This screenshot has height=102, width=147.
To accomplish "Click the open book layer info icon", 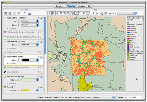I will pyautogui.click(x=5, y=13).
